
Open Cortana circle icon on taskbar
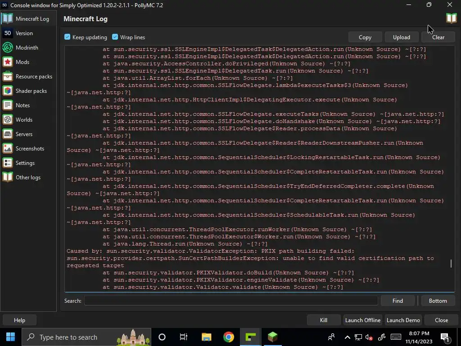tap(162, 337)
